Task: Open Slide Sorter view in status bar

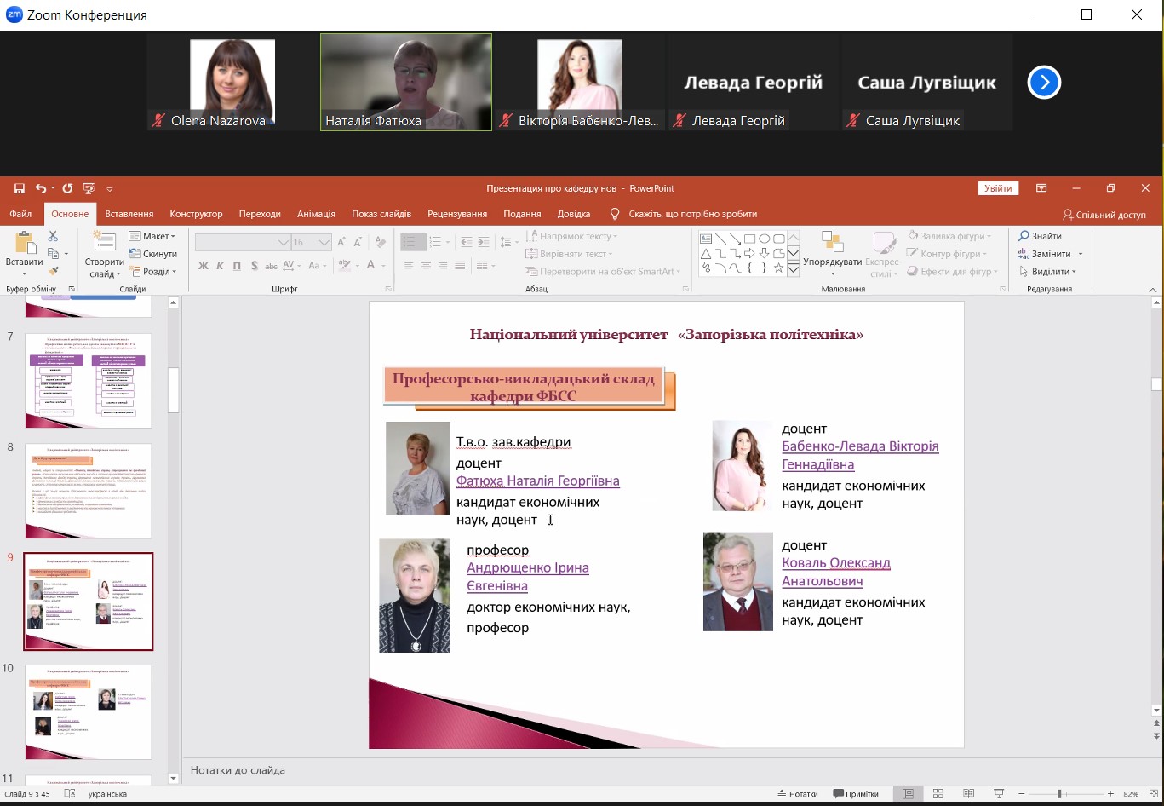Action: pyautogui.click(x=938, y=794)
